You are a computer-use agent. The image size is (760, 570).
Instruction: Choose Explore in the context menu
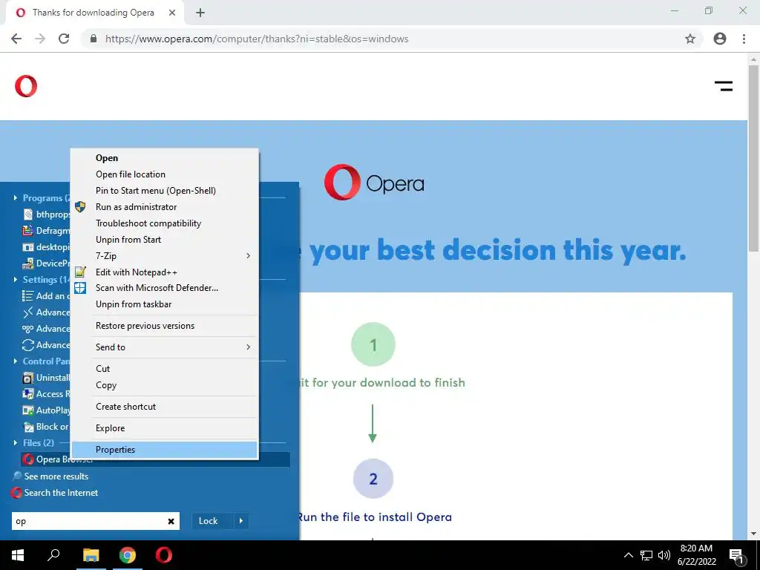165,428
